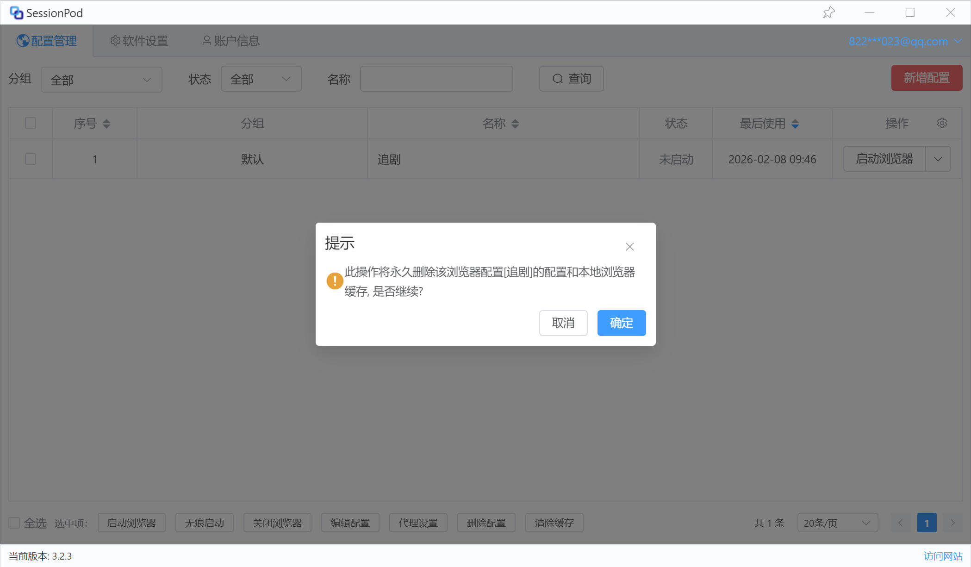Sort by 序号 column arrows
Screen dimensions: 971x567
click(x=106, y=124)
